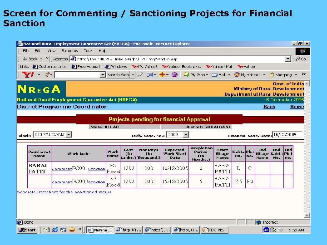Expand the Yahoo toolbar overflow chevron
The width and height of the screenshot is (327, 245).
pyautogui.click(x=304, y=74)
